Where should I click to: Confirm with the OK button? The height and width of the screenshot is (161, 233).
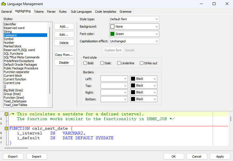(x=174, y=156)
